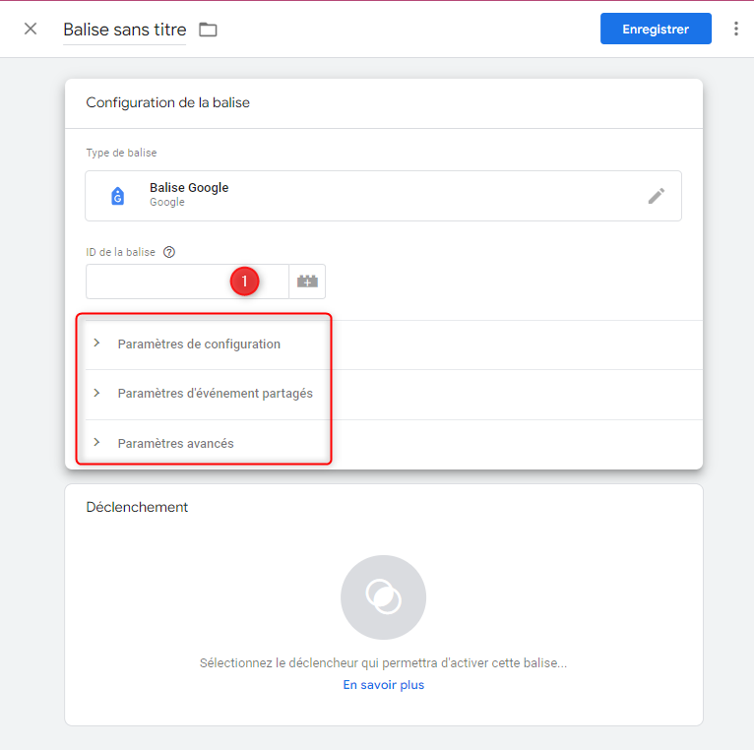Close the tag editor with the X icon
Image resolution: width=754 pixels, height=750 pixels.
pos(31,29)
